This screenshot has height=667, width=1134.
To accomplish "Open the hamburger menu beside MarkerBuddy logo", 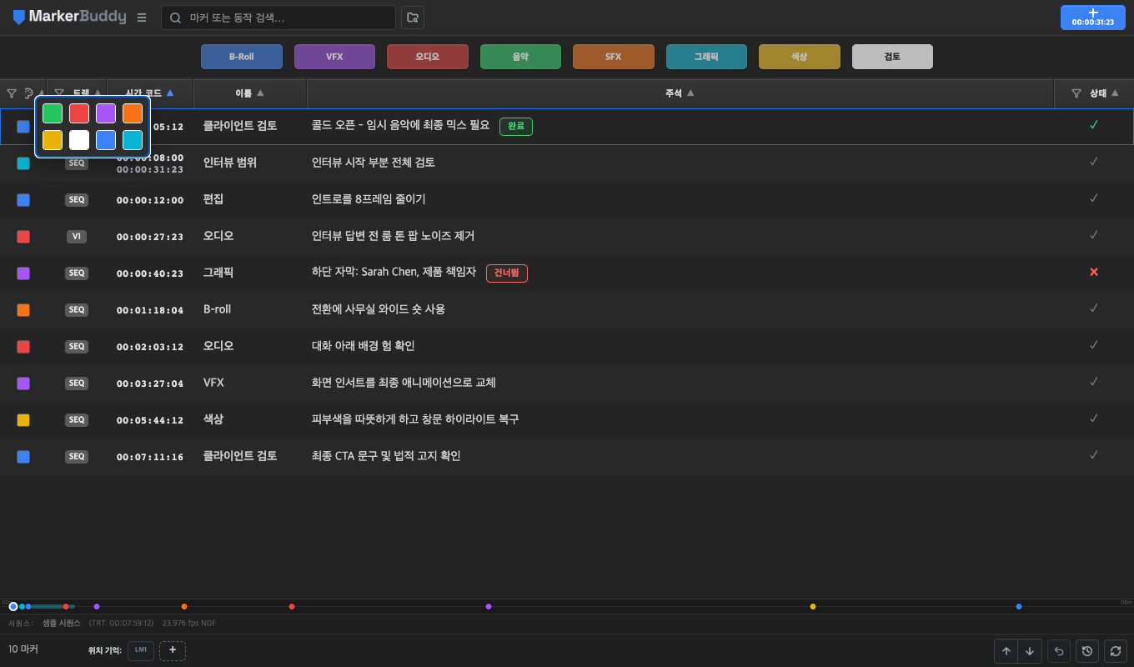I will click(x=142, y=18).
